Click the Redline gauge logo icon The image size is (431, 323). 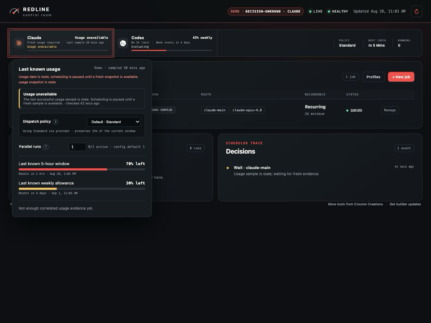click(x=14, y=11)
